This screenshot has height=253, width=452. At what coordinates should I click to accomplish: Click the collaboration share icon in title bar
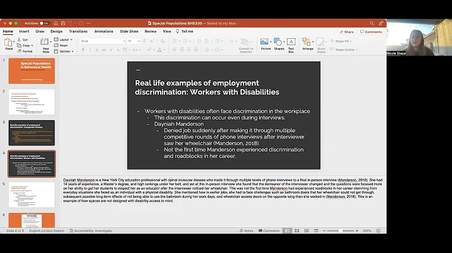[x=381, y=23]
